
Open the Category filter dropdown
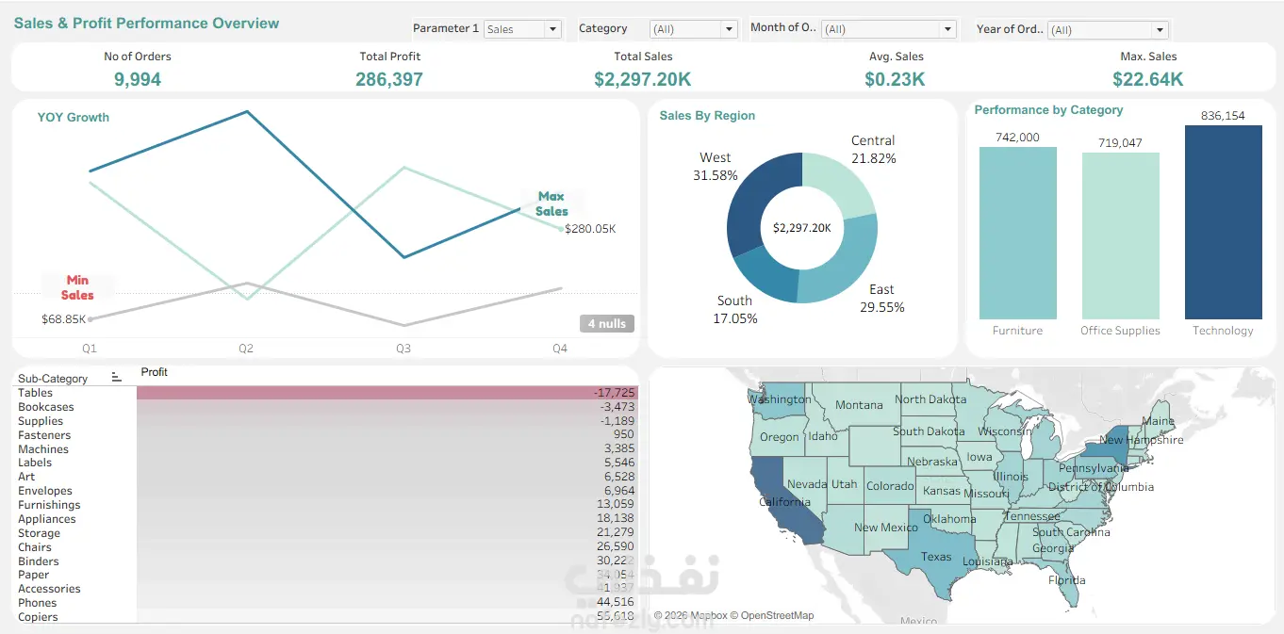(x=693, y=29)
